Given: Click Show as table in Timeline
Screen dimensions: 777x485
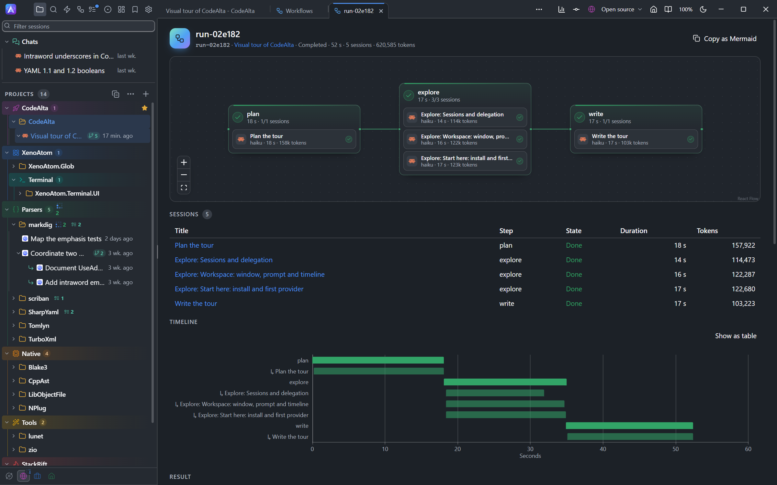Looking at the screenshot, I should click(x=736, y=336).
